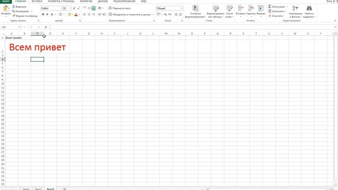Click into the formula bar
Image resolution: width=338 pixels, height=190 pixels.
coord(192,27)
